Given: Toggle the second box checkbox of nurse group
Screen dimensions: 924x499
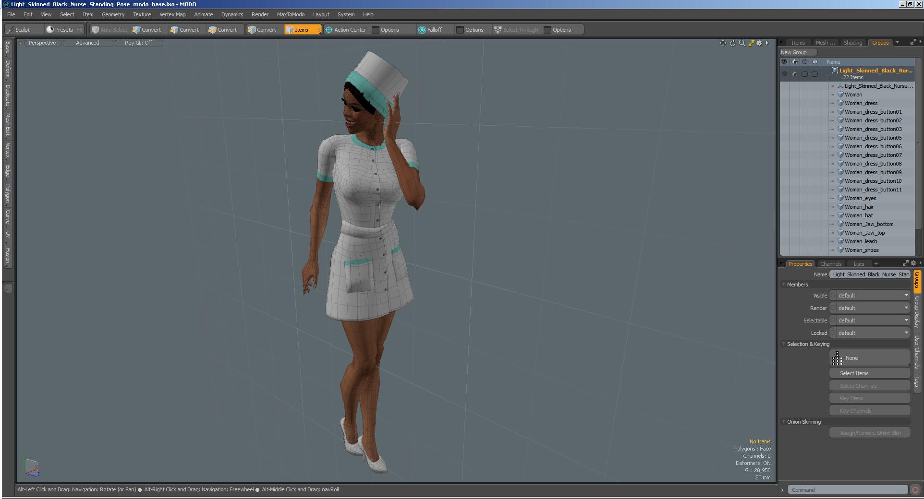Looking at the screenshot, I should click(x=815, y=74).
